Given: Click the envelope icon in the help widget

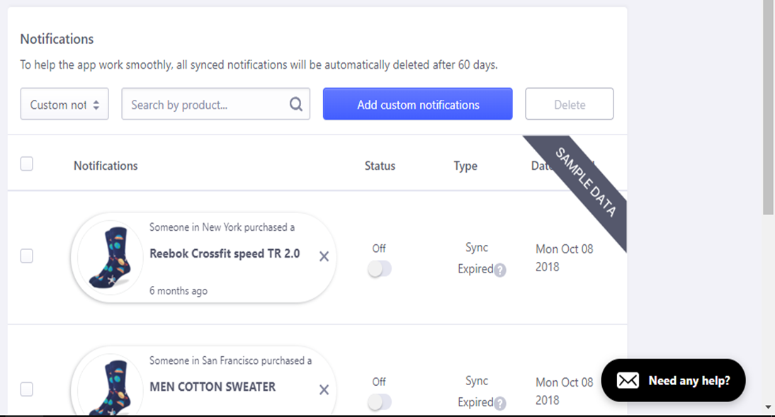Looking at the screenshot, I should tap(628, 380).
